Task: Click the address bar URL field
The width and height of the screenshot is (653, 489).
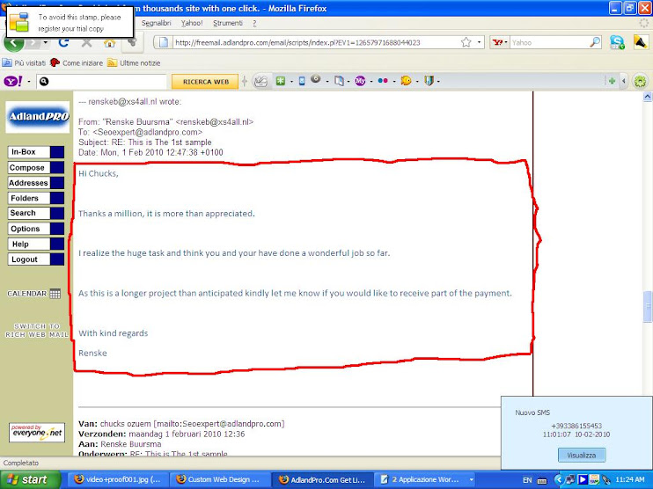Action: coord(317,42)
